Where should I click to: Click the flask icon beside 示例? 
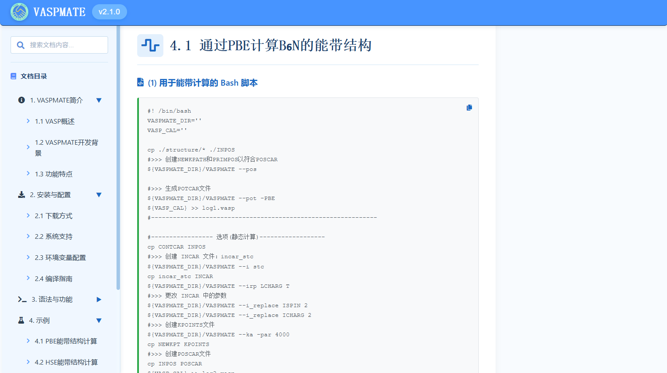pos(21,320)
